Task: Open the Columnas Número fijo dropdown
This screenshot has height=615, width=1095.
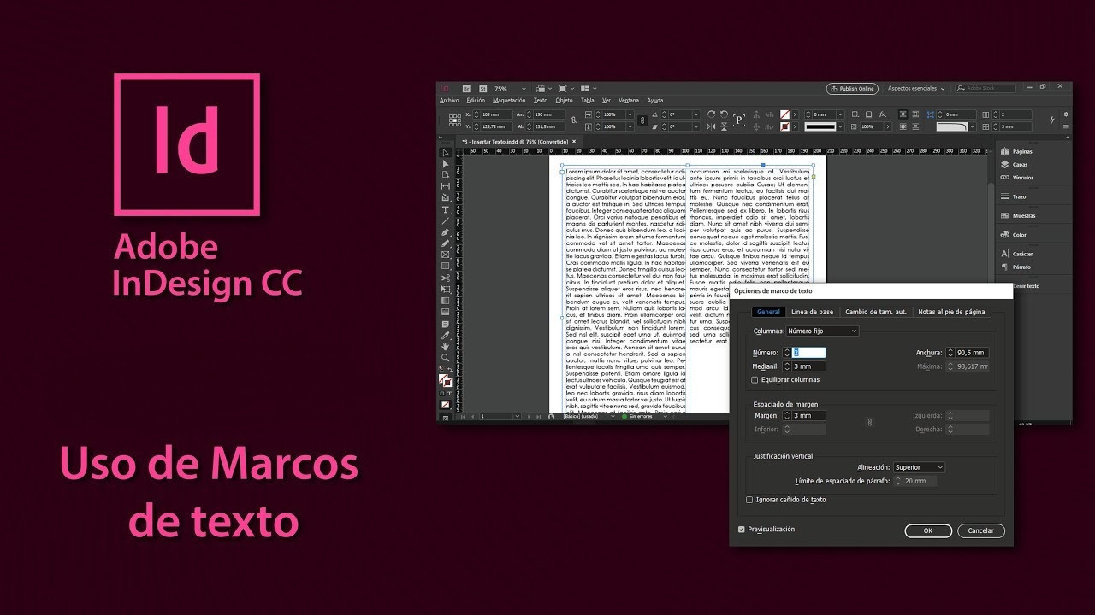Action: pyautogui.click(x=822, y=331)
